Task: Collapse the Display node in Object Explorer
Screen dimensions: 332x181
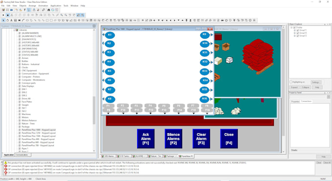Action: click(291, 27)
